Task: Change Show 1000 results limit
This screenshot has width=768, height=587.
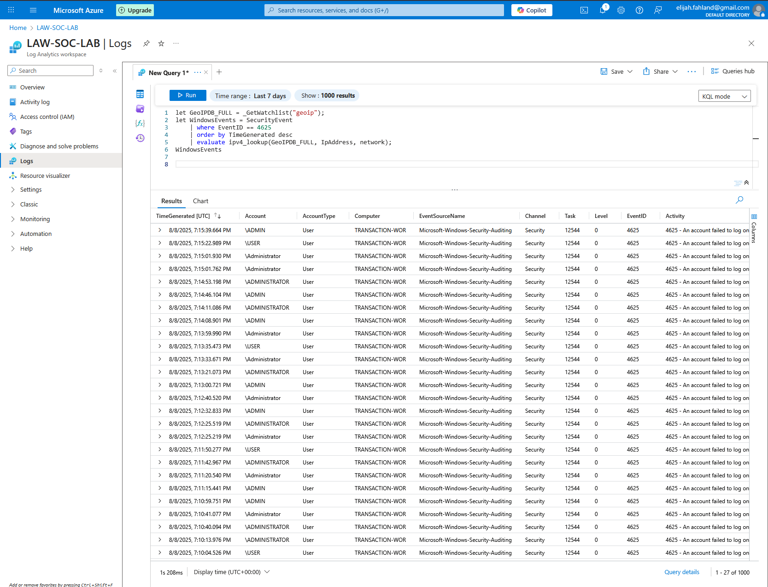Action: tap(328, 95)
